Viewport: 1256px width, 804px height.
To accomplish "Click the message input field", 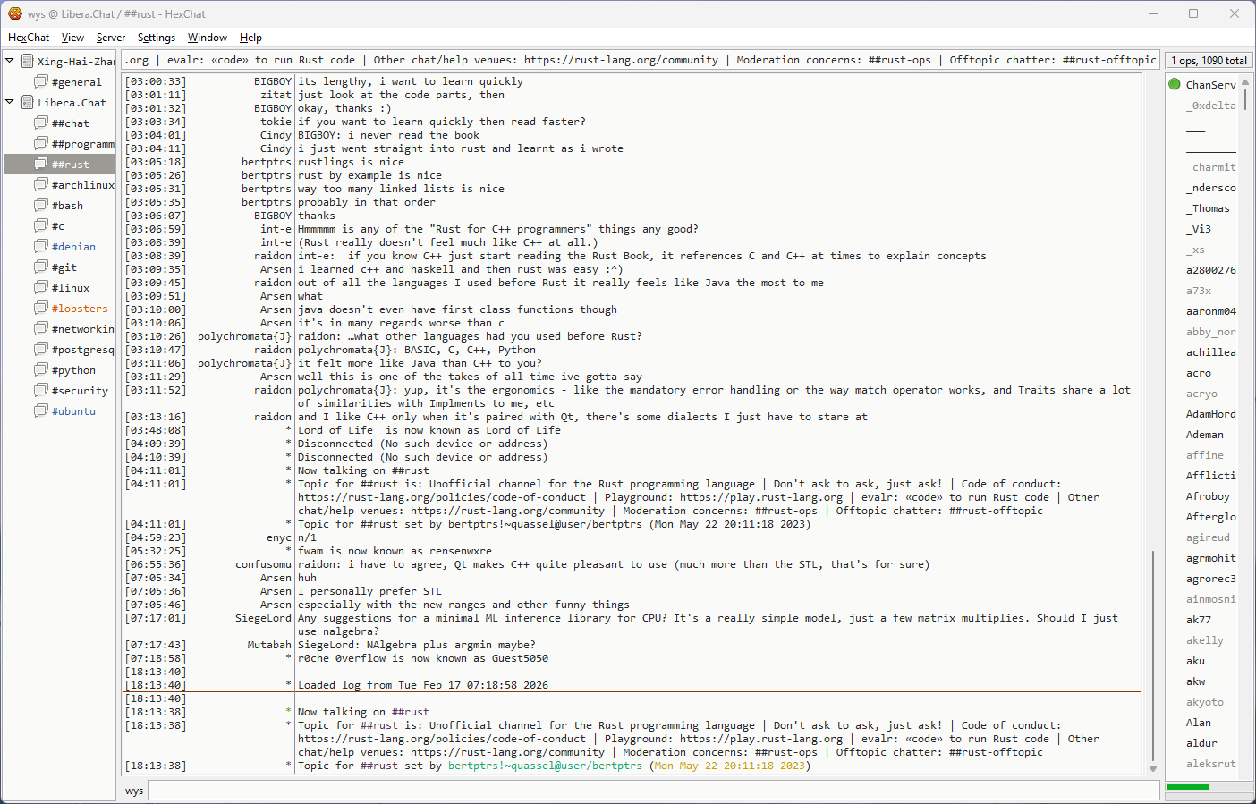I will pyautogui.click(x=653, y=791).
